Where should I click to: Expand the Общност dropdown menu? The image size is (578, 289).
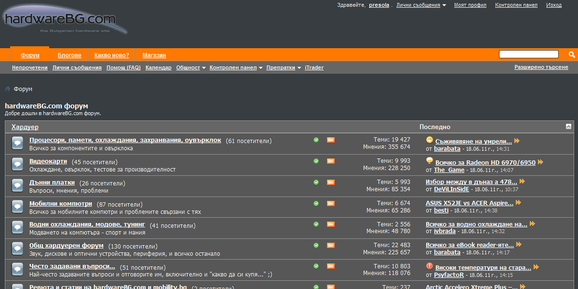coord(191,68)
